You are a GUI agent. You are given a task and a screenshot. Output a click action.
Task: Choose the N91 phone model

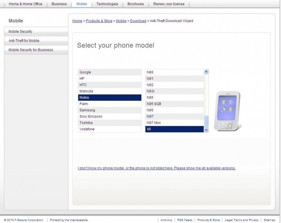pos(174,79)
